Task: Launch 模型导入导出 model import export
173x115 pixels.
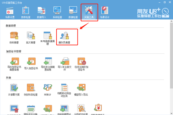Action: pos(81,88)
